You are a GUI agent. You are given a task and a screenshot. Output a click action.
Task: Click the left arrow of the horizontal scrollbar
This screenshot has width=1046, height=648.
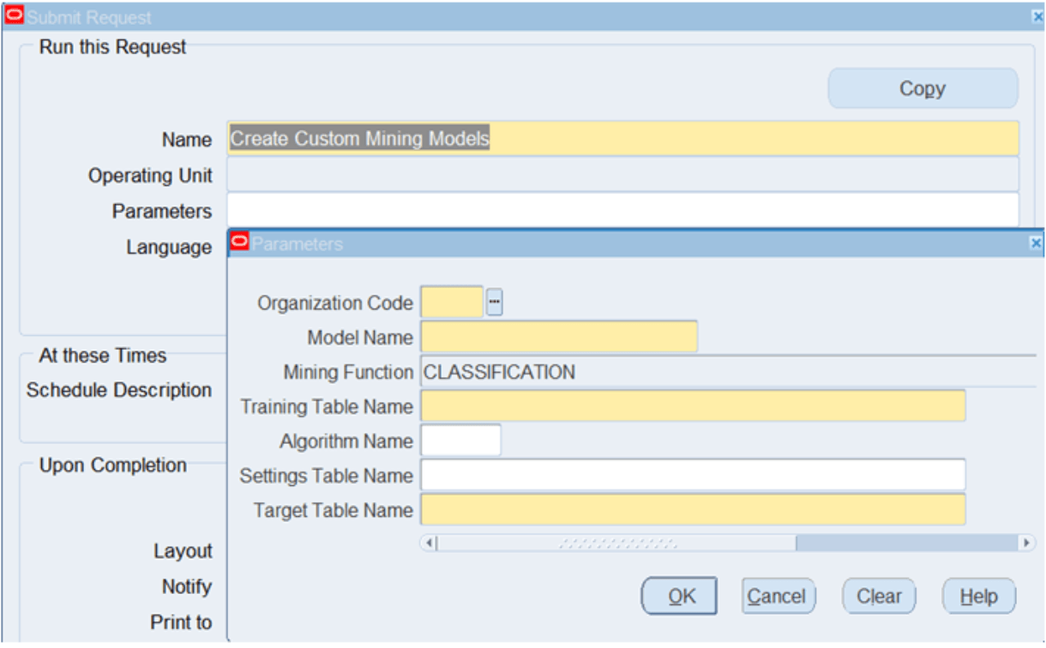tap(428, 542)
